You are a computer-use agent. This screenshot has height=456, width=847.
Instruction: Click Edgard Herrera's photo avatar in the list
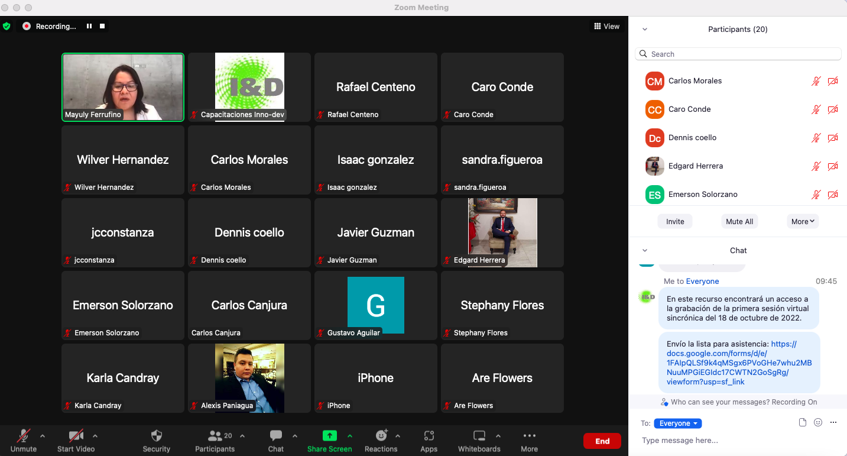pos(655,166)
